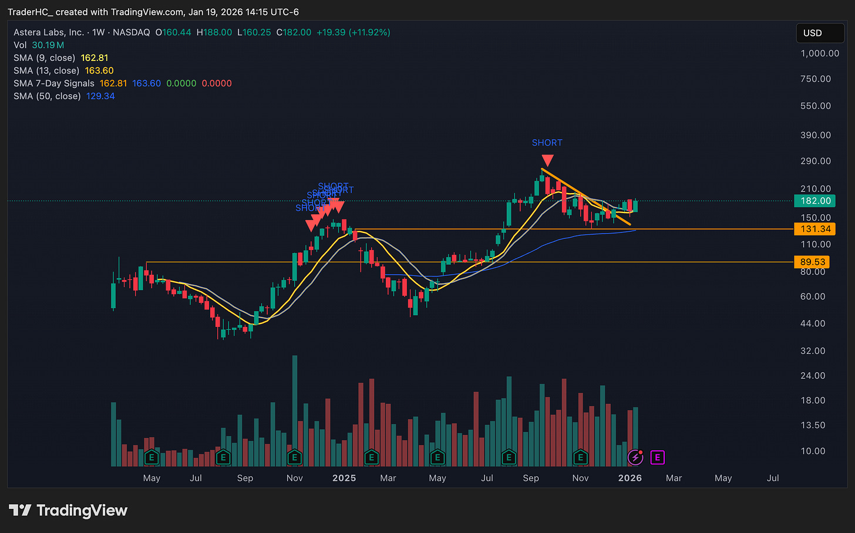Click the SHORT text label above Sep 2025 marker
This screenshot has width=855, height=533.
point(547,143)
